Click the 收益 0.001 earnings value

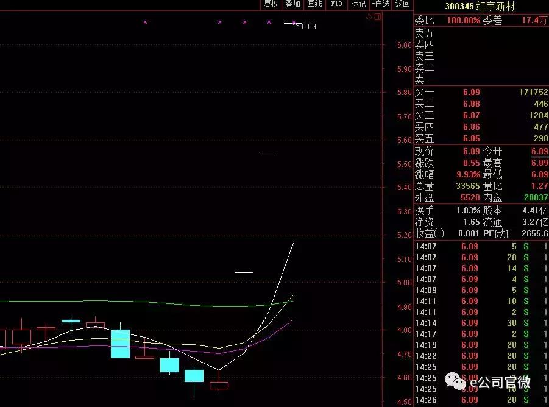pos(469,233)
